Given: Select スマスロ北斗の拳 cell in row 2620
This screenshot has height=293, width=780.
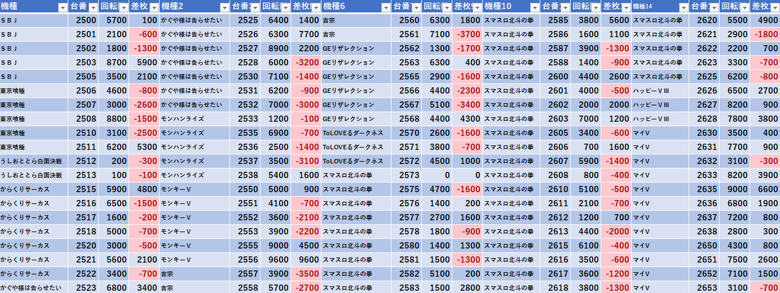Looking at the screenshot, I should [x=660, y=20].
